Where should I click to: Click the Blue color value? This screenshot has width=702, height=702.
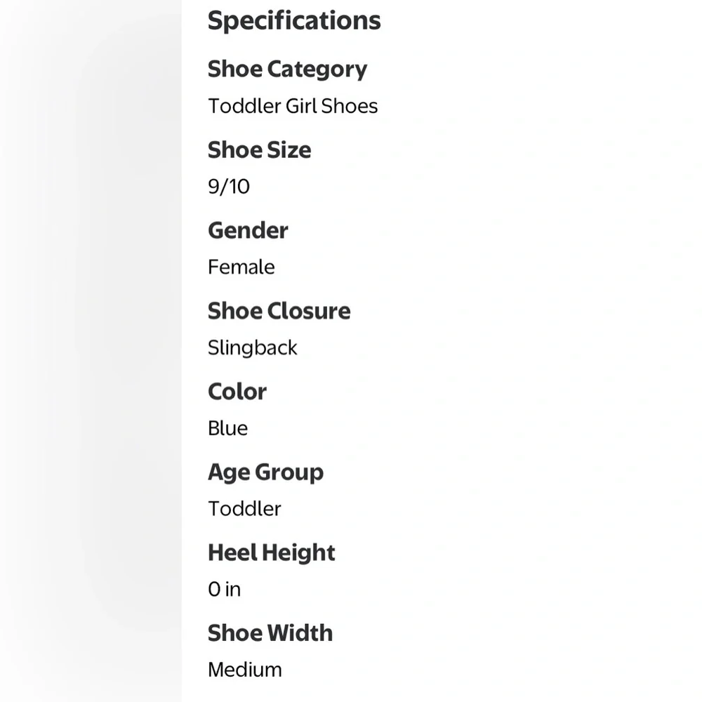point(227,428)
